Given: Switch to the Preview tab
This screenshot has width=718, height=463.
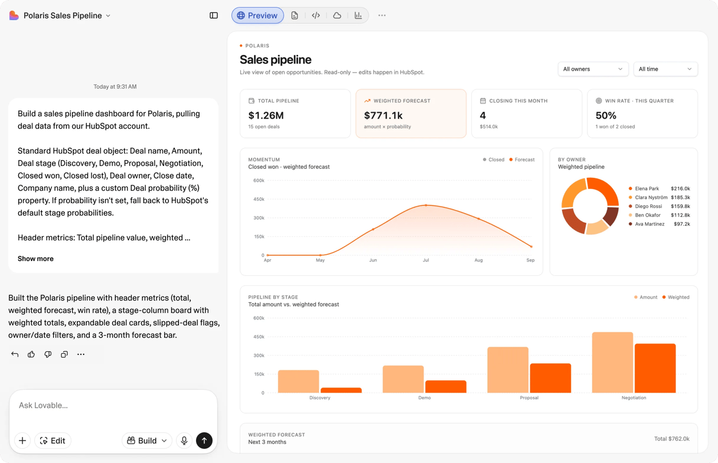Looking at the screenshot, I should [x=257, y=15].
